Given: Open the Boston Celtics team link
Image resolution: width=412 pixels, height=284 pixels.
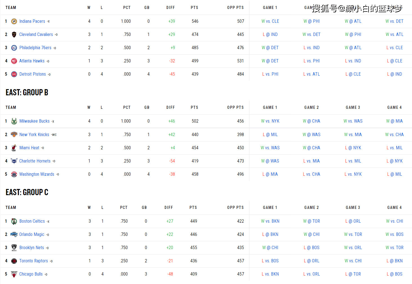Looking at the screenshot, I should [x=32, y=221].
